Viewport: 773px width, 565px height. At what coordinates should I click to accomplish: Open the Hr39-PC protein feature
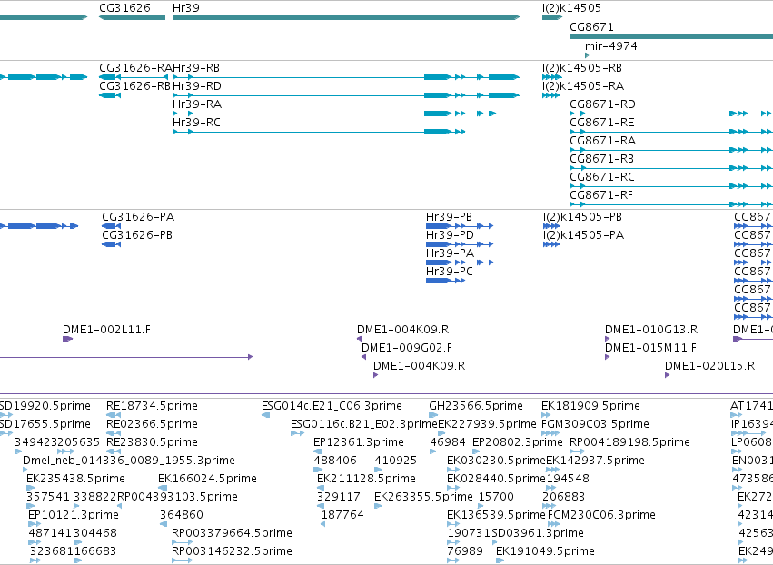(x=449, y=272)
